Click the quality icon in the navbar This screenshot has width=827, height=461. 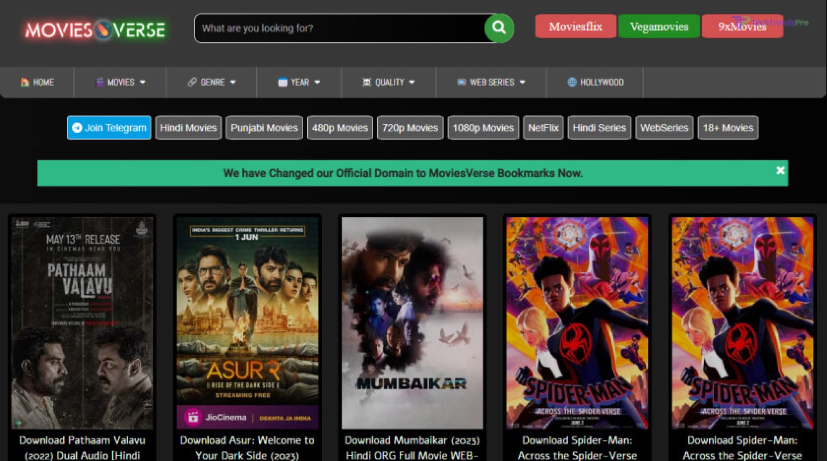click(x=367, y=82)
